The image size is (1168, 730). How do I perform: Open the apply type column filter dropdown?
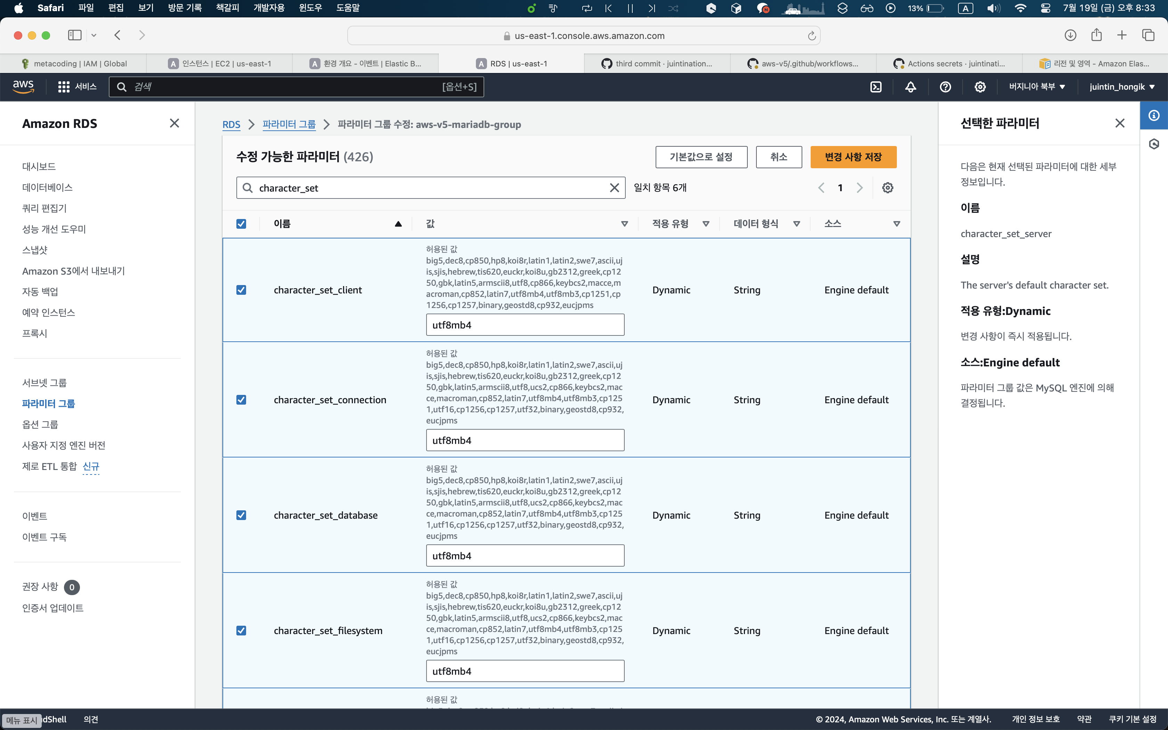coord(706,224)
